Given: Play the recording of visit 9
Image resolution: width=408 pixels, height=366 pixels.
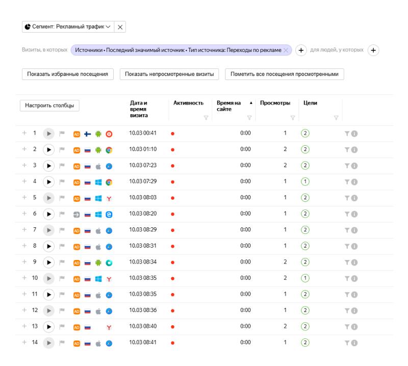Looking at the screenshot, I should [49, 262].
